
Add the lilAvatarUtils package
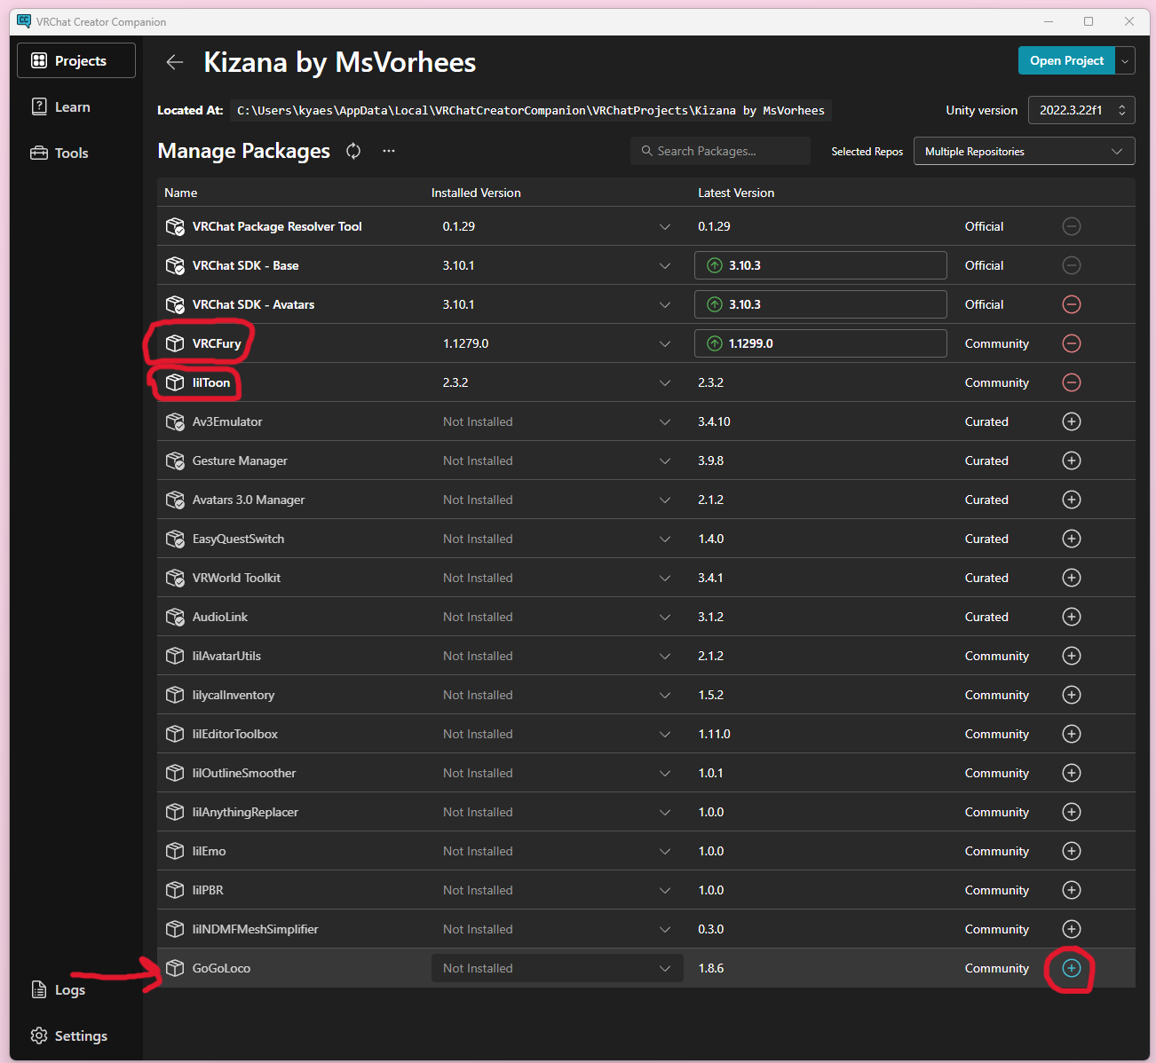coord(1072,656)
